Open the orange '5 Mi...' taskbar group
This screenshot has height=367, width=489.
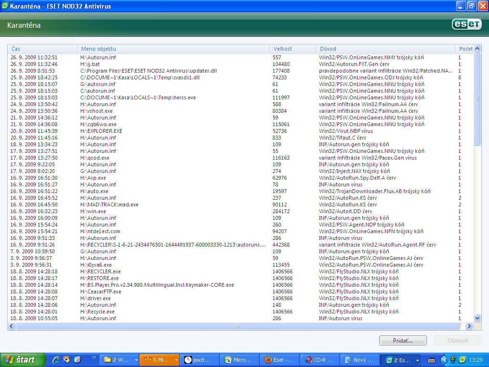[159, 360]
